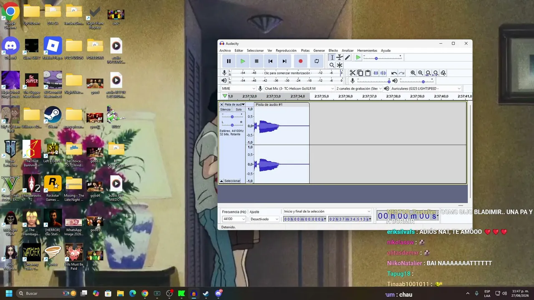This screenshot has height=300, width=534.
Task: Click the selection end time field
Action: pyautogui.click(x=350, y=219)
